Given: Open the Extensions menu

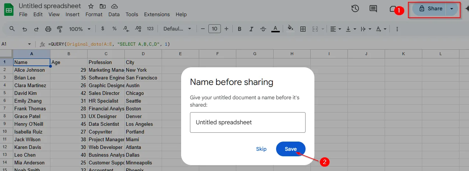Looking at the screenshot, I should coord(157,14).
